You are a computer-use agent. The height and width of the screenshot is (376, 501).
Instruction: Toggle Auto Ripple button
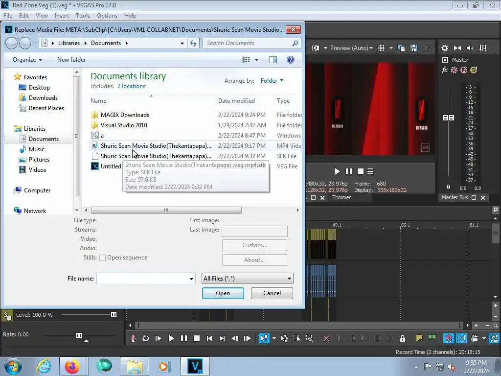[475, 338]
